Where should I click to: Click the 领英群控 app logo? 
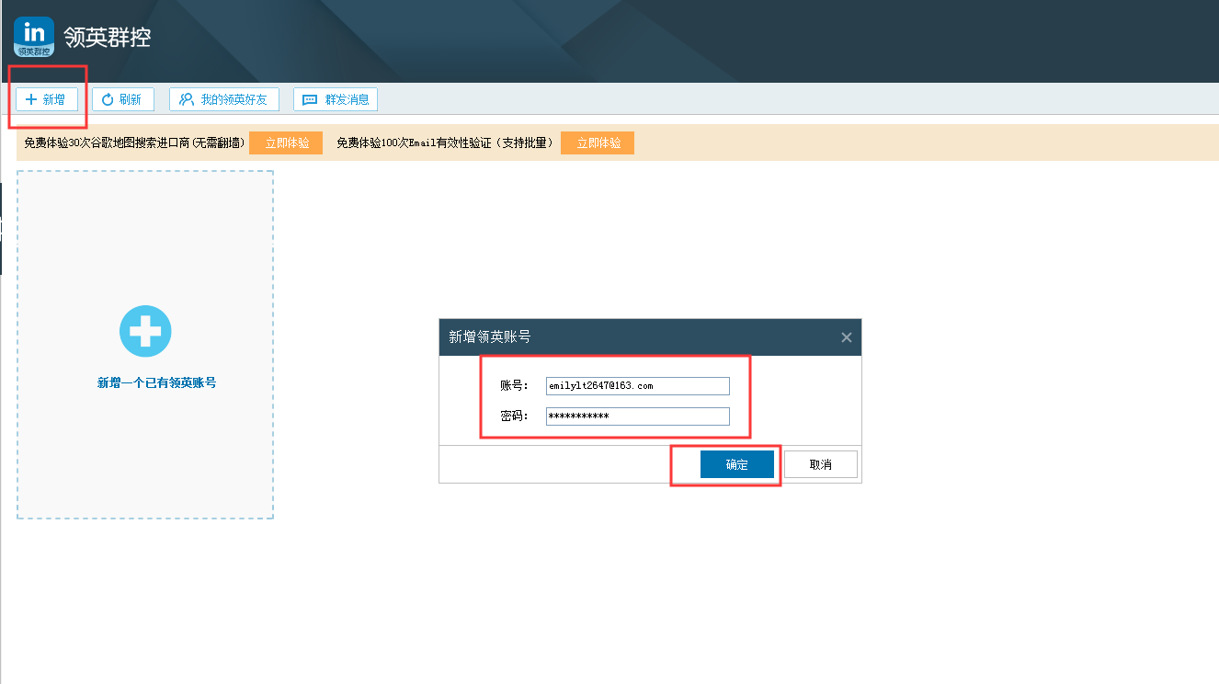34,37
